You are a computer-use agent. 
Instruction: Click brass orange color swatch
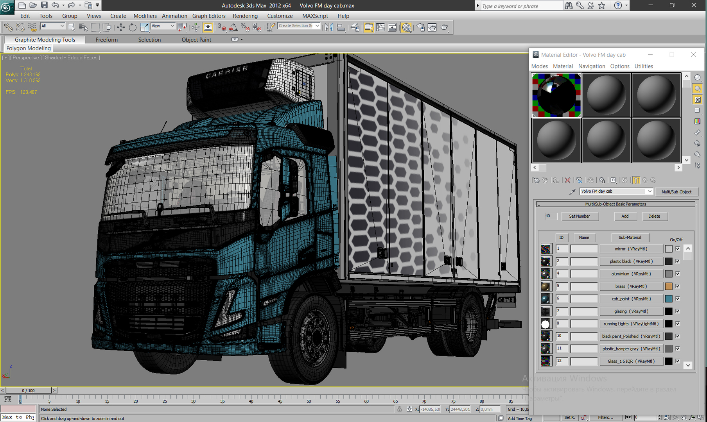point(669,286)
